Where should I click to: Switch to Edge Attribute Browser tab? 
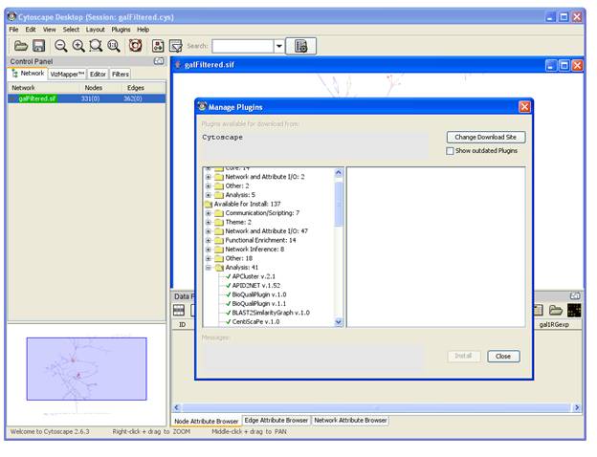pos(276,420)
